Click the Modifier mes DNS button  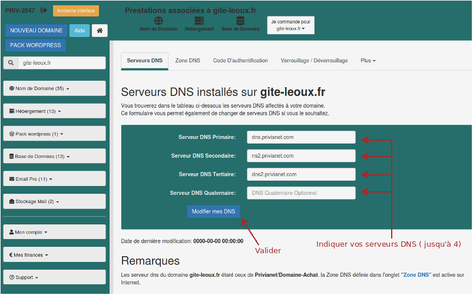click(214, 211)
